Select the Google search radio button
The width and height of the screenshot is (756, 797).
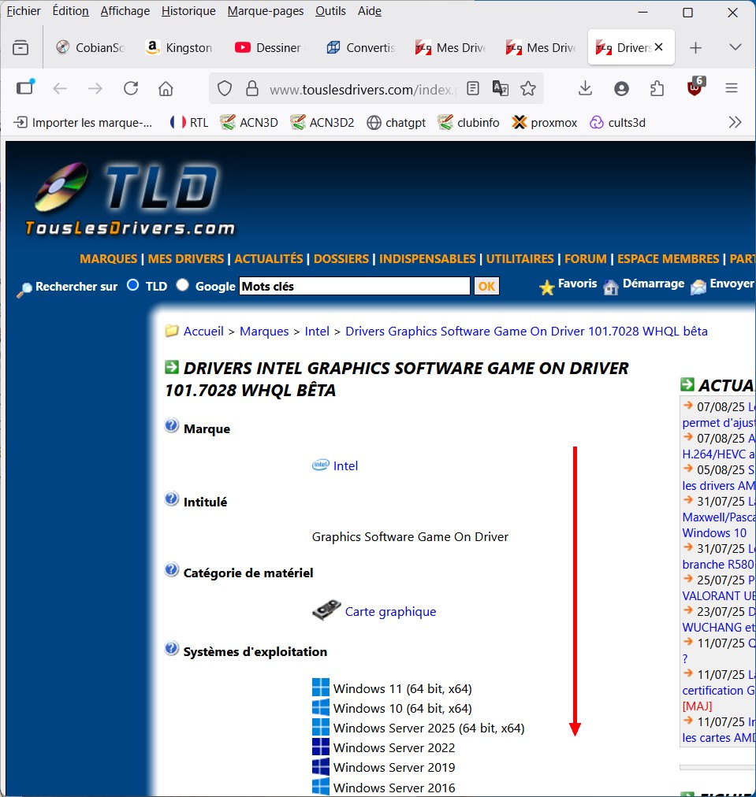pyautogui.click(x=183, y=285)
